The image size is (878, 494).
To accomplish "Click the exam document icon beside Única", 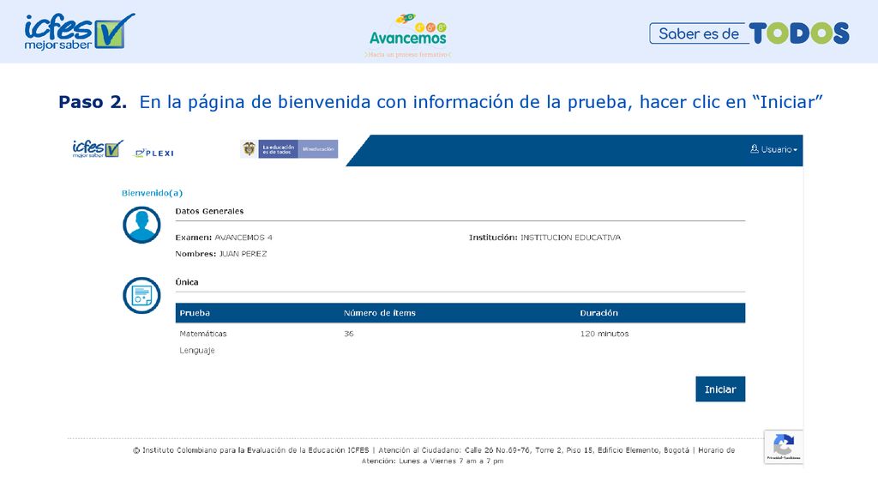I will point(141,296).
